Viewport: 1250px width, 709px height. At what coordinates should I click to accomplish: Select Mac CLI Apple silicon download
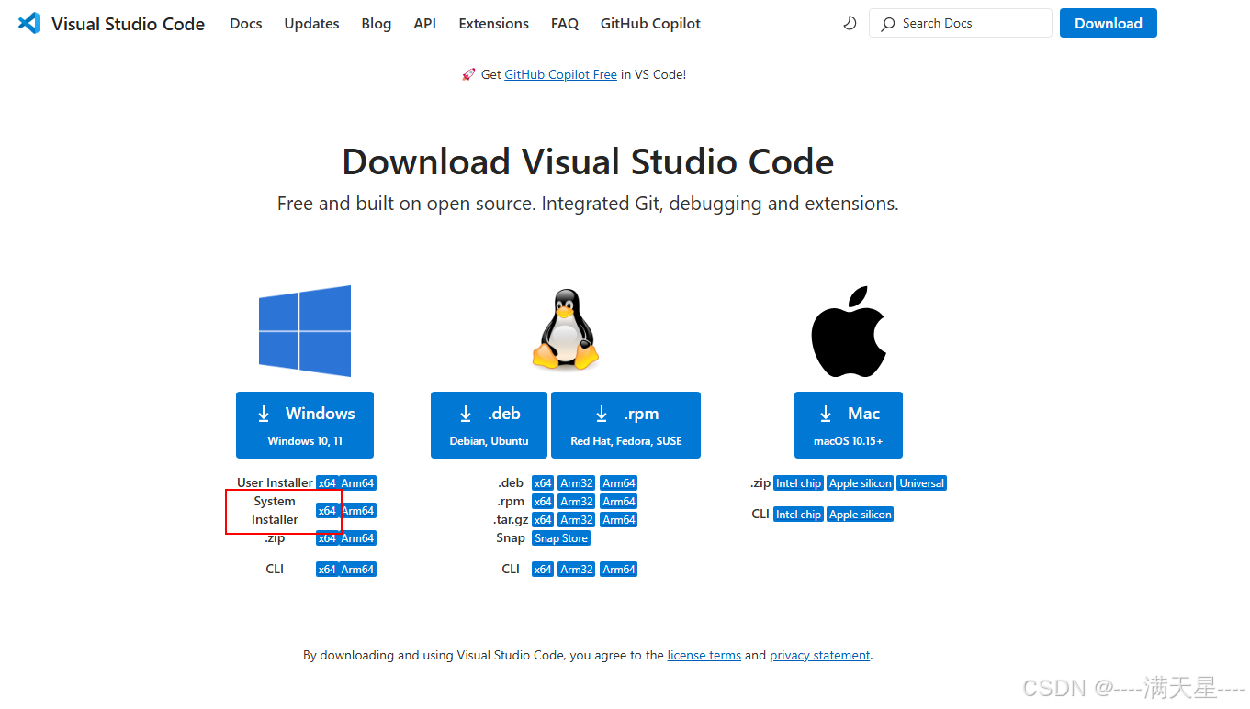tap(861, 515)
